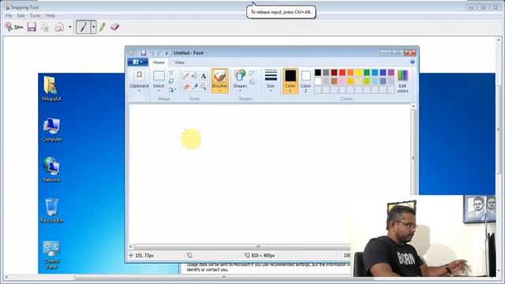Select the Magnifier tool in Paint
The height and width of the screenshot is (284, 505).
coord(204,86)
